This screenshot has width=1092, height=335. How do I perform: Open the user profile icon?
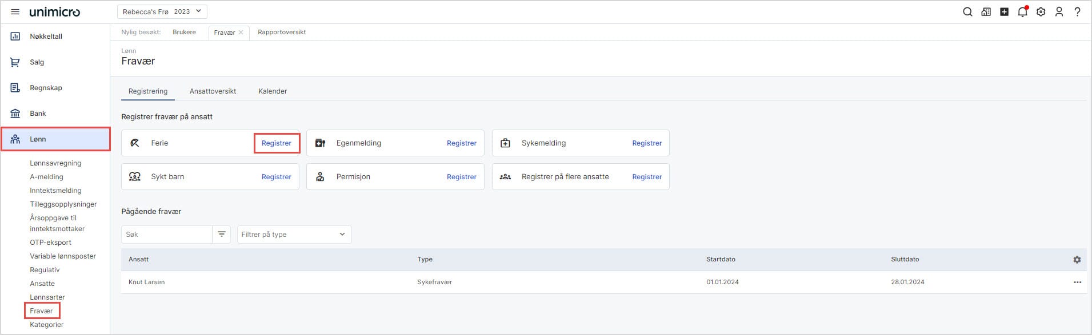(x=1059, y=12)
